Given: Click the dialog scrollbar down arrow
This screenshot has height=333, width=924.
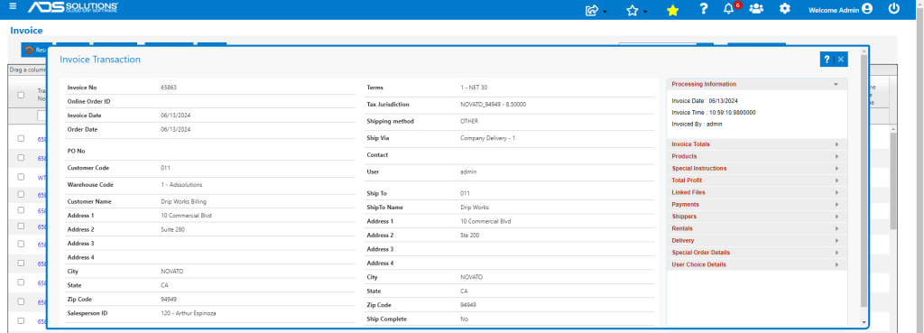Looking at the screenshot, I should click(x=864, y=322).
